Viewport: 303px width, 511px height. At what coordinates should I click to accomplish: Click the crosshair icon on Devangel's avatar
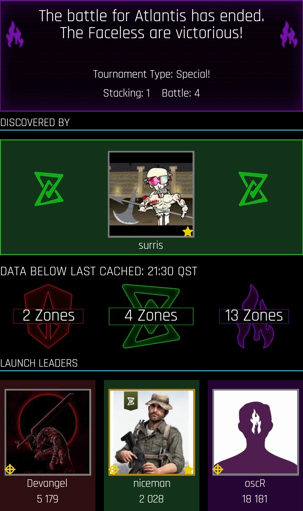tap(10, 470)
